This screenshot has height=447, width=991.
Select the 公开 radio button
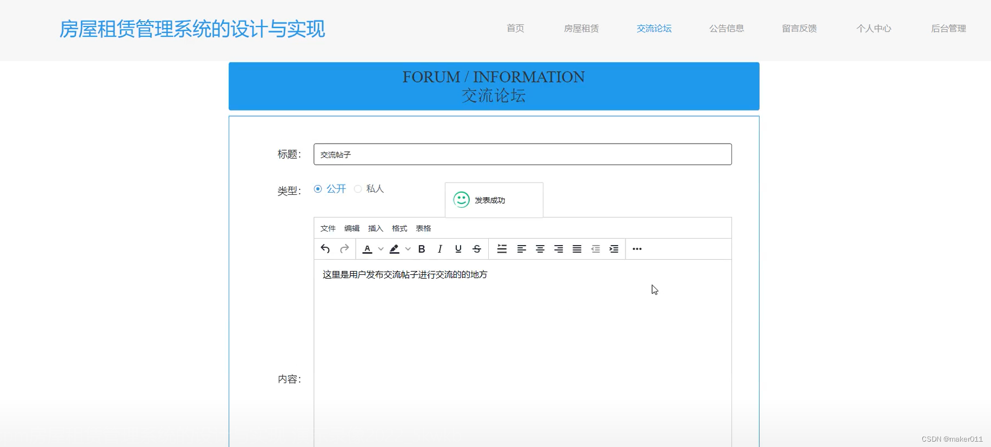tap(318, 189)
